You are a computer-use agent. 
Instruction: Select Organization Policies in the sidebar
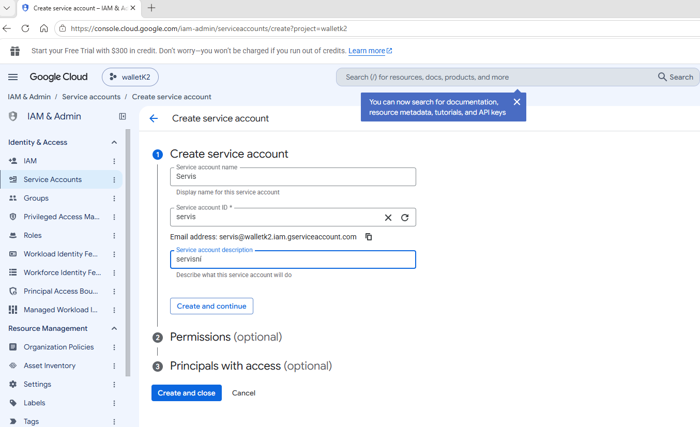click(x=59, y=347)
